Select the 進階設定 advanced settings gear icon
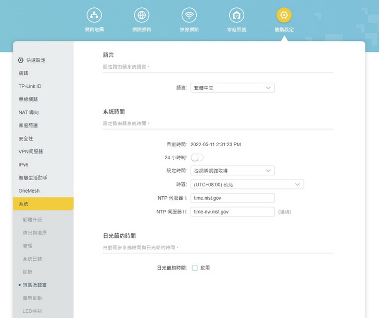Image resolution: width=379 pixels, height=318 pixels. click(x=284, y=16)
